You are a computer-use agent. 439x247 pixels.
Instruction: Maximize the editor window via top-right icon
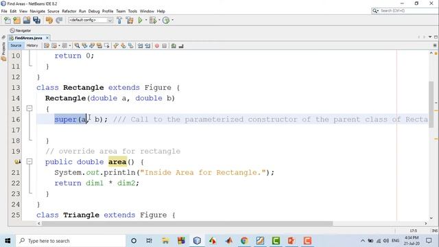tap(436, 37)
